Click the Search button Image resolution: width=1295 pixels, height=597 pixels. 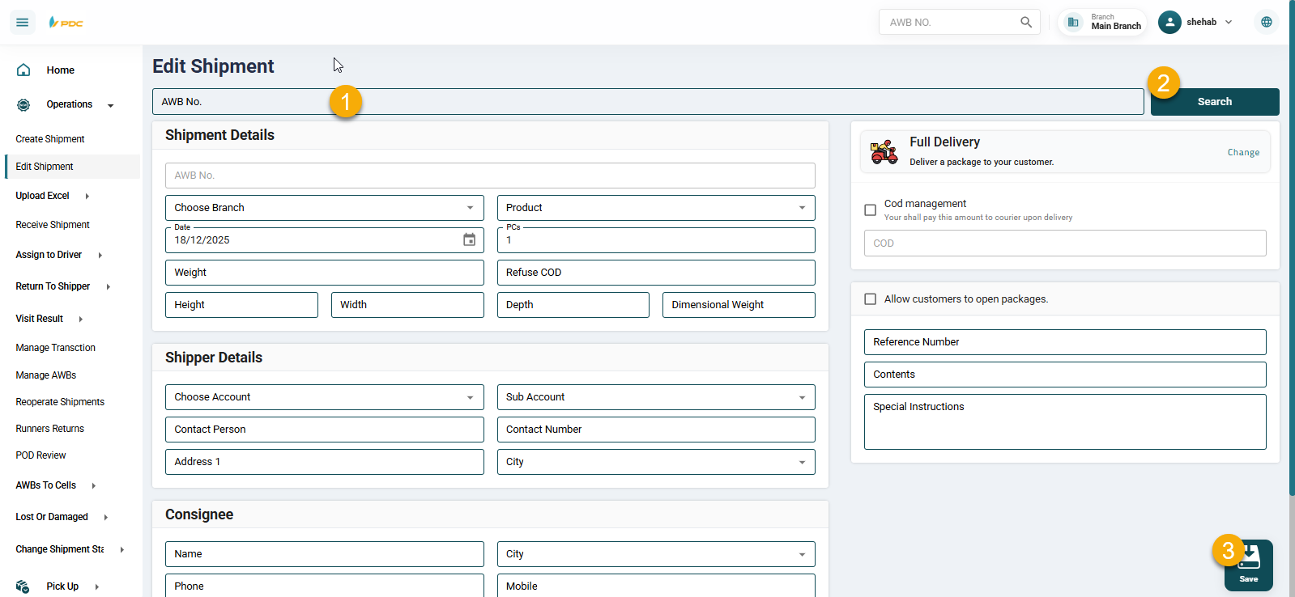[1215, 102]
